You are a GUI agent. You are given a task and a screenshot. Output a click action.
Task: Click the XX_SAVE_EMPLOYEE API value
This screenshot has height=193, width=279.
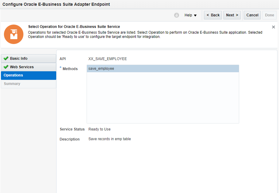108,59
